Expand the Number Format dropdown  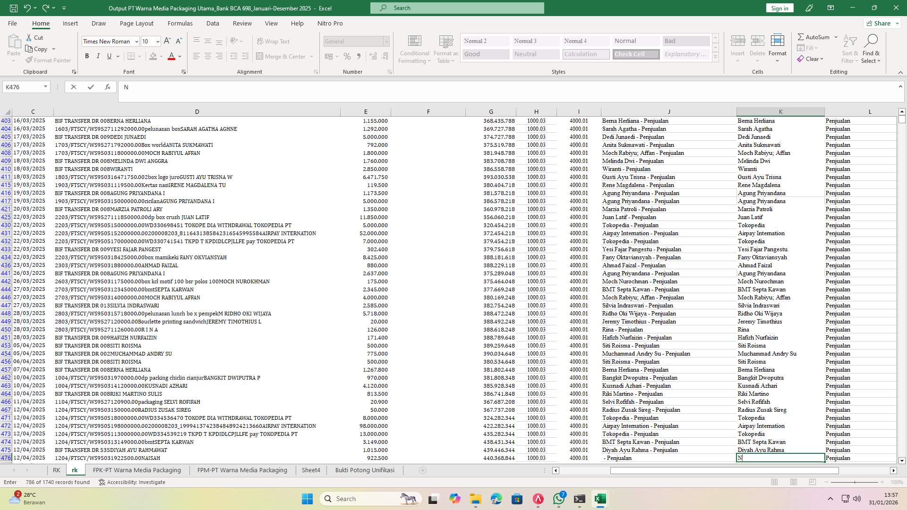point(386,41)
